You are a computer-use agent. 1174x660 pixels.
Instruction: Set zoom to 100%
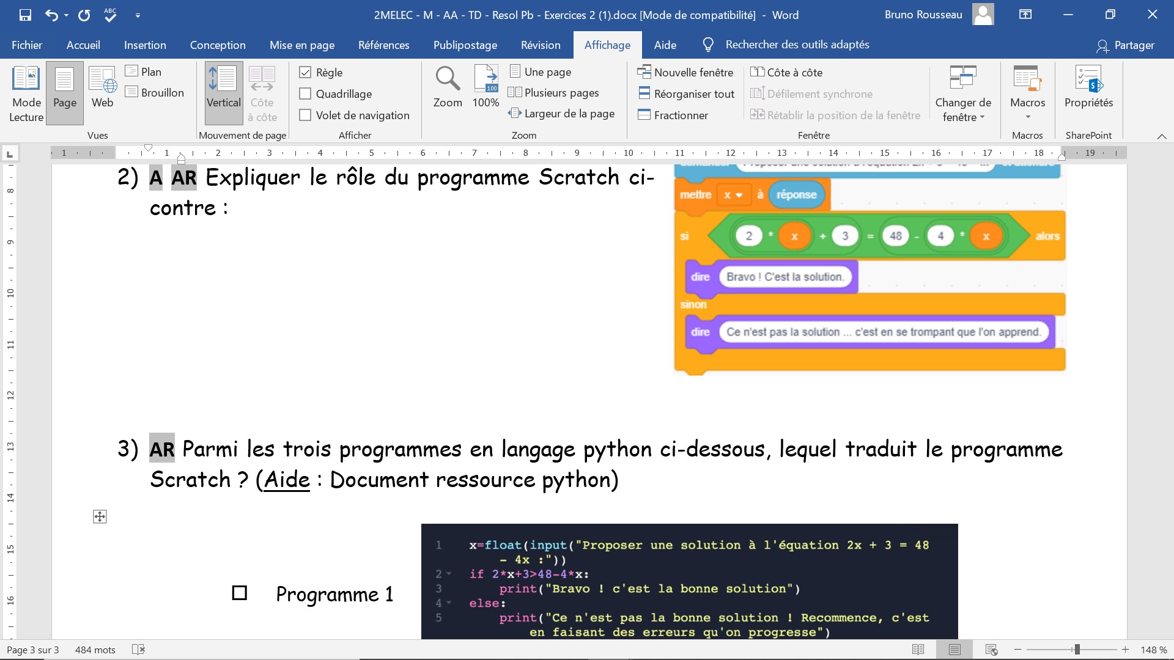(x=485, y=87)
